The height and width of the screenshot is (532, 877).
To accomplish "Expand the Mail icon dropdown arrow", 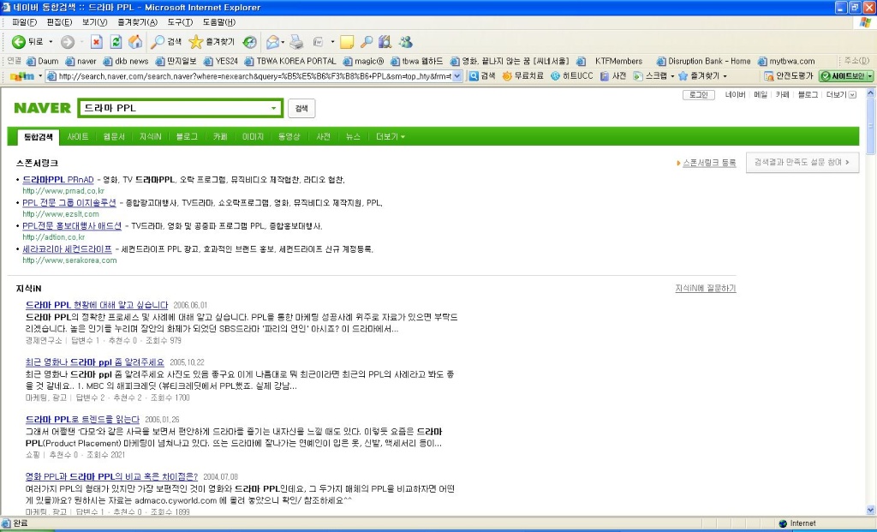I will coord(283,42).
